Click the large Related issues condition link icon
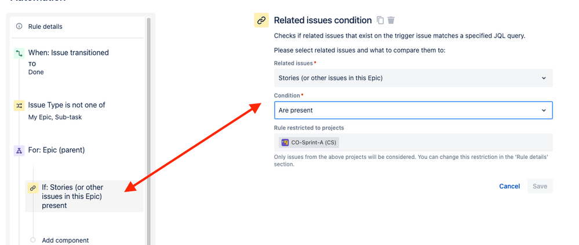The height and width of the screenshot is (245, 579). click(x=261, y=20)
